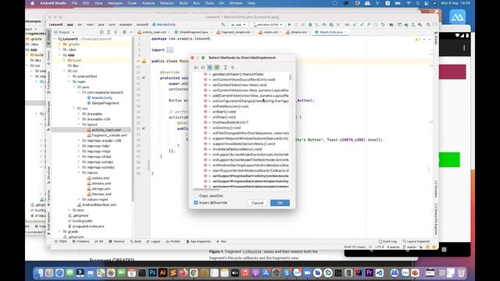The image size is (500, 281).
Task: Open the emulator device dropdown
Action: coord(267,24)
